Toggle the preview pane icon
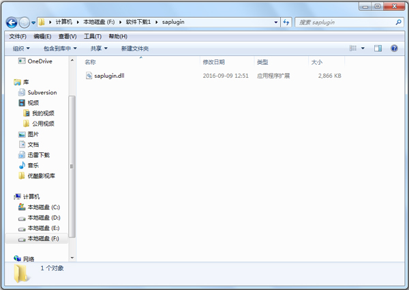Image resolution: width=409 pixels, height=290 pixels. (378, 48)
